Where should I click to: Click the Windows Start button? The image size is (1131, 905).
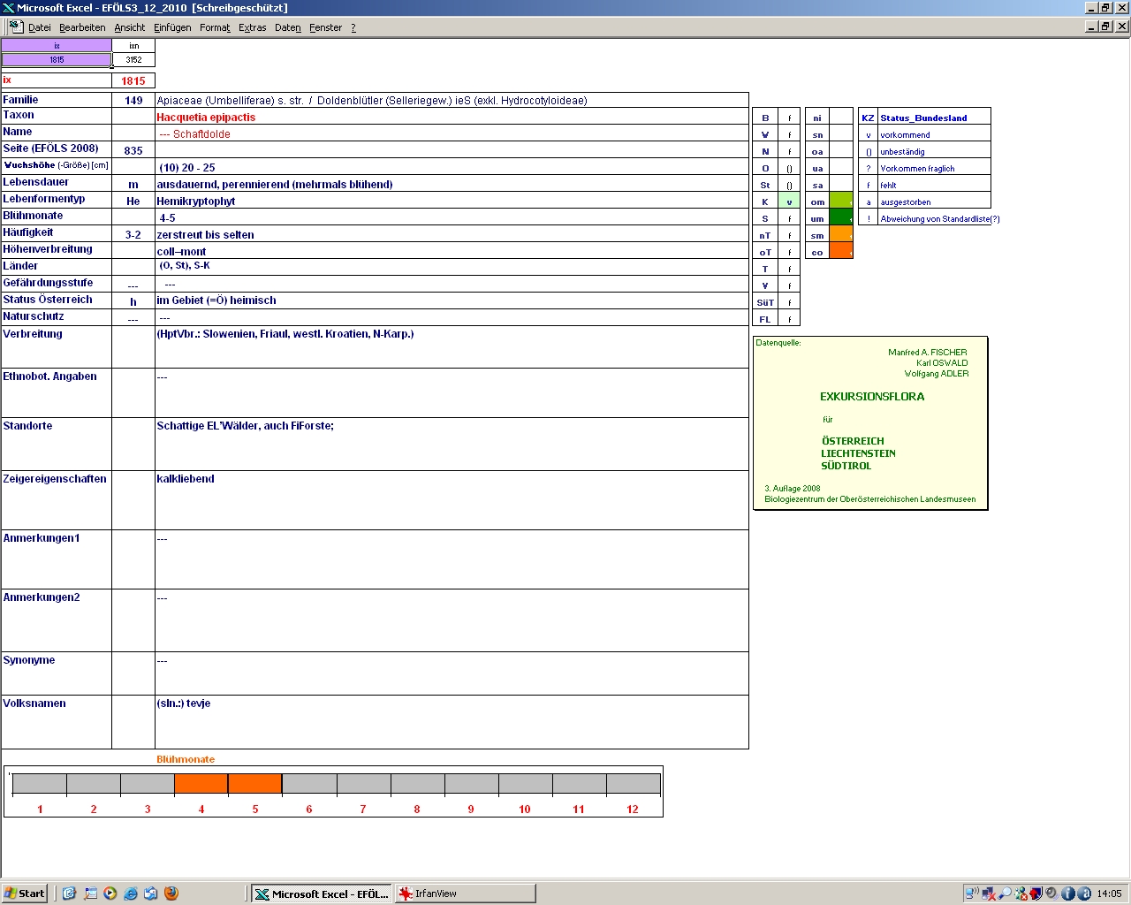click(25, 894)
